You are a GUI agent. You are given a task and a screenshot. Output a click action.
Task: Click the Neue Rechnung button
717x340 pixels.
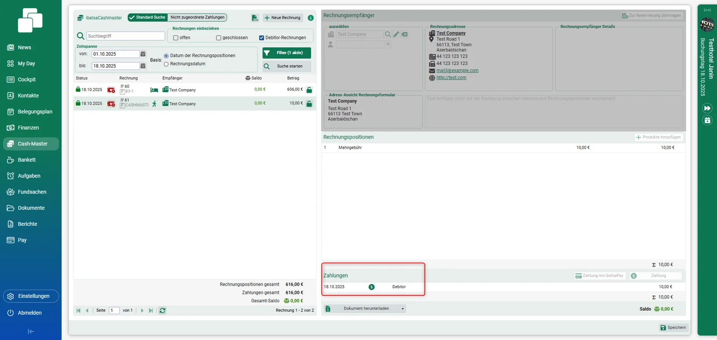point(283,18)
